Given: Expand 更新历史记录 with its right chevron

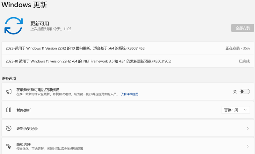Looking at the screenshot, I should [x=248, y=128].
